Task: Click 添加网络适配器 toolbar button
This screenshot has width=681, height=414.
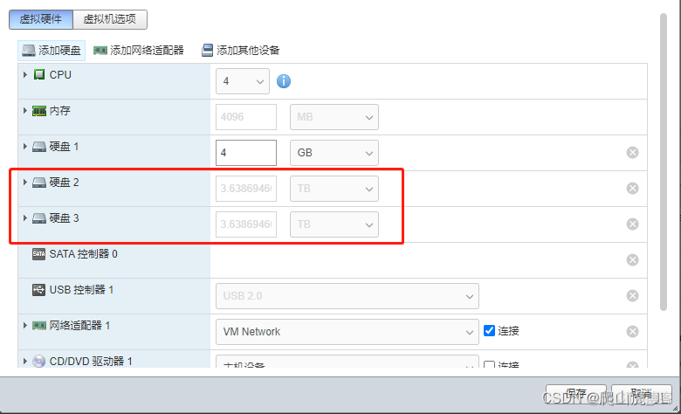Action: tap(139, 51)
